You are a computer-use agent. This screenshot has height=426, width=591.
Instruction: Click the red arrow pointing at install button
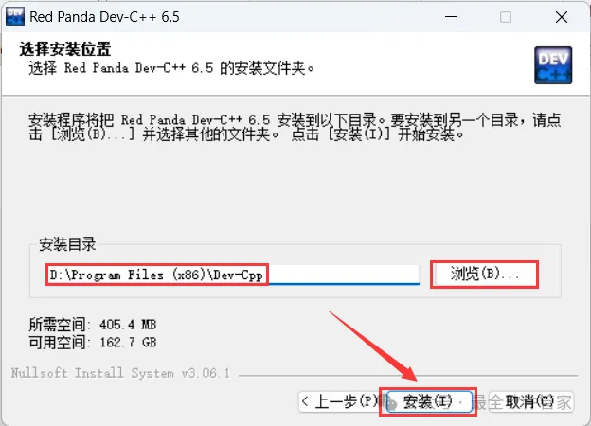pos(373,346)
